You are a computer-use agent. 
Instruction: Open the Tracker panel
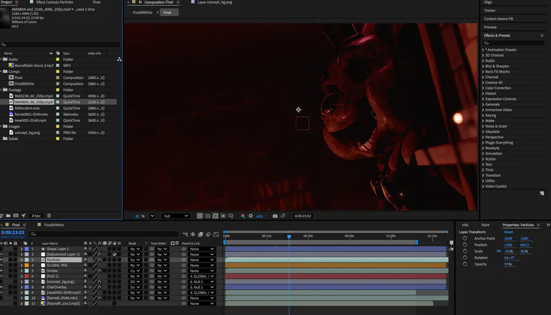click(490, 10)
